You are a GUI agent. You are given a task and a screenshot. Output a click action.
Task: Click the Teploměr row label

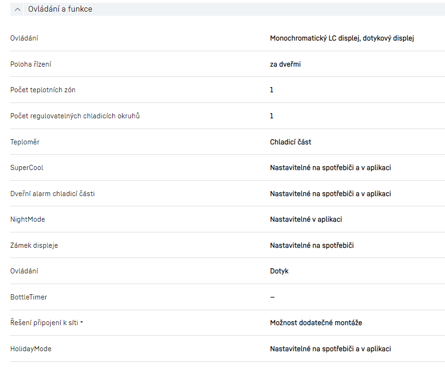coord(25,142)
